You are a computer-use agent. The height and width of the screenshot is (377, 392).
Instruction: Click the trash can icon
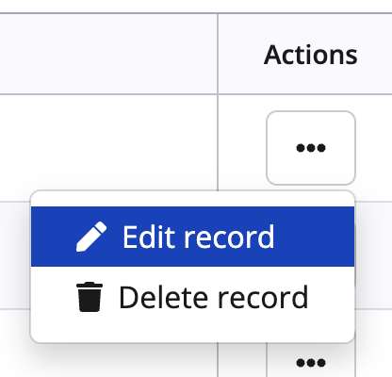coord(90,297)
